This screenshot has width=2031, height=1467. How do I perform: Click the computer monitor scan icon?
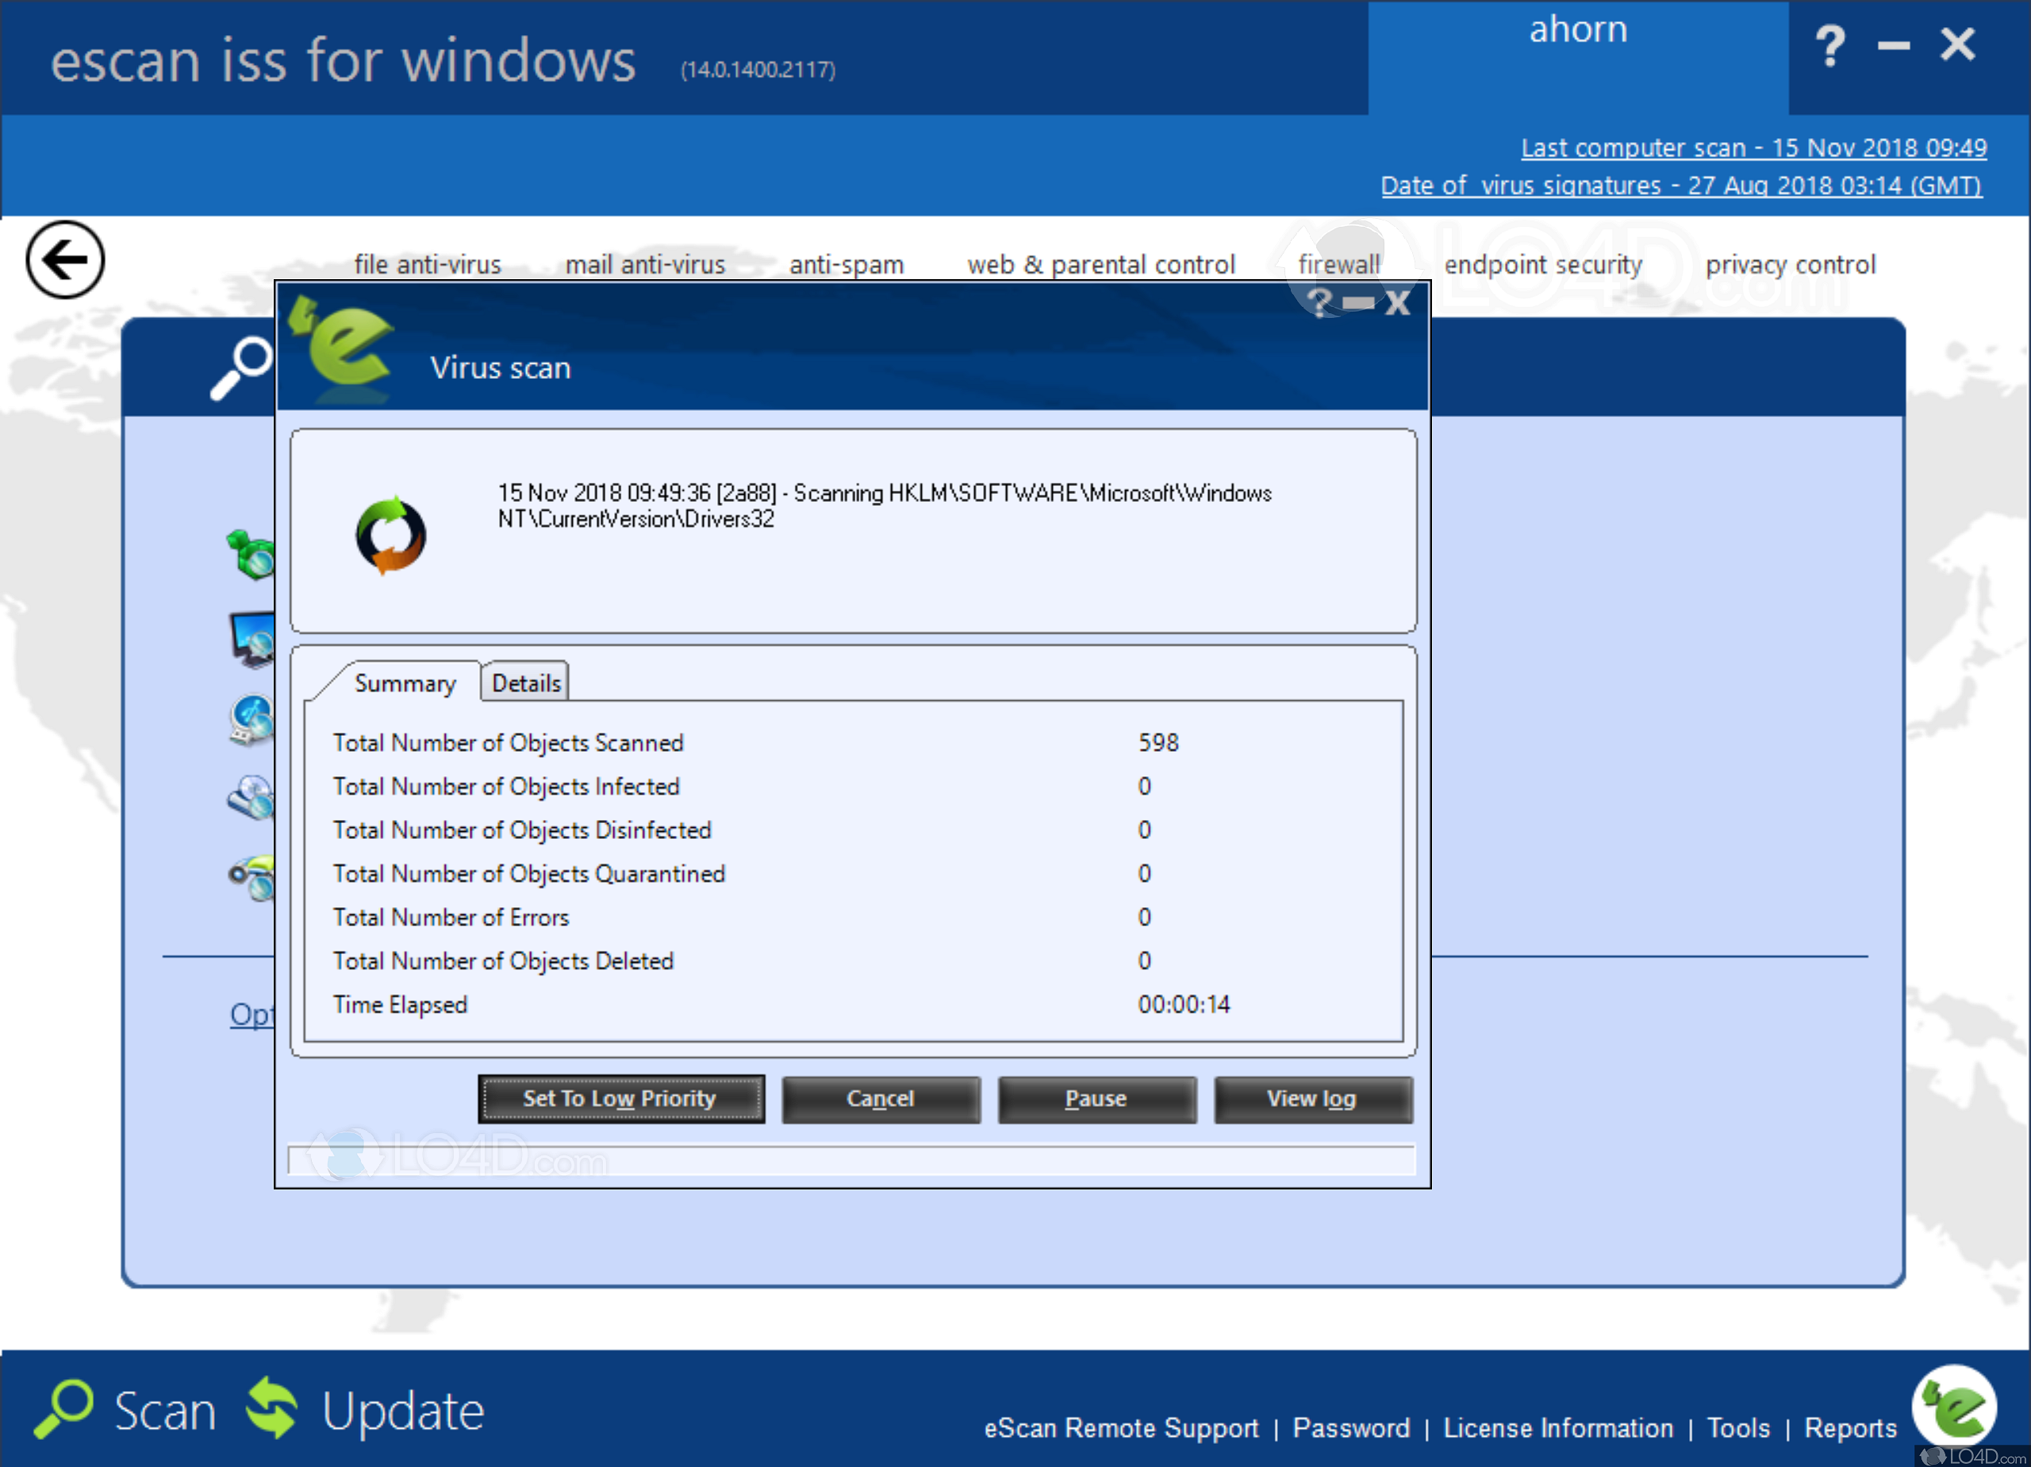click(x=252, y=639)
